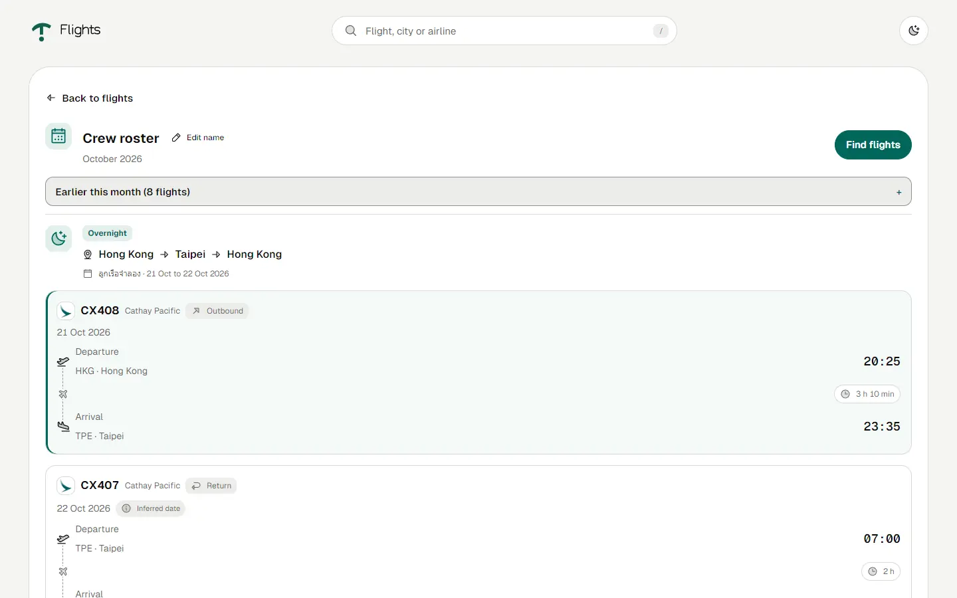Image resolution: width=957 pixels, height=598 pixels.
Task: Click the Flights app logo icon
Action: point(41,31)
